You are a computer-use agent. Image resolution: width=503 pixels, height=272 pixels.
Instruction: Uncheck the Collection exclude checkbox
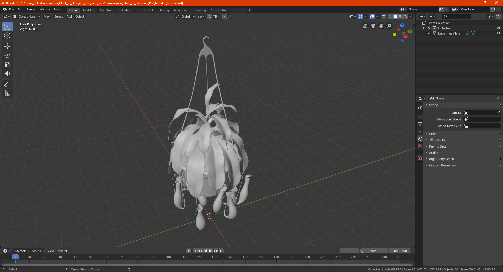(429, 28)
